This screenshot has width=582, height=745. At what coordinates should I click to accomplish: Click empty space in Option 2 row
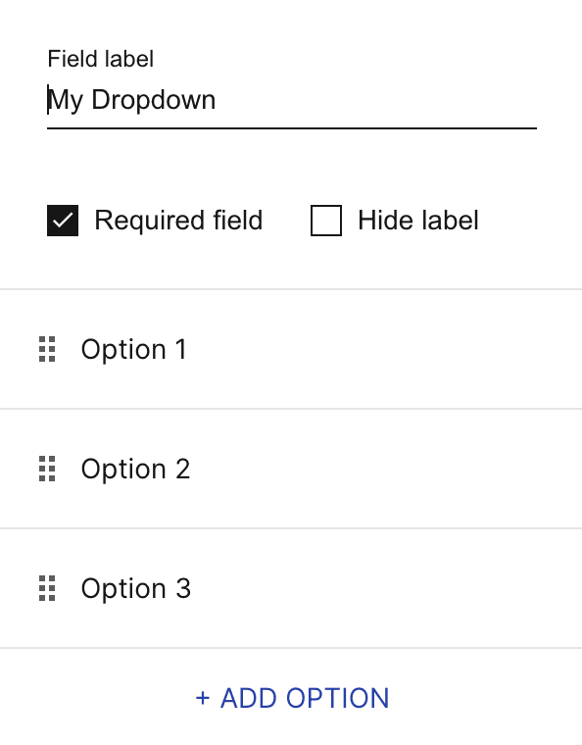pos(380,469)
